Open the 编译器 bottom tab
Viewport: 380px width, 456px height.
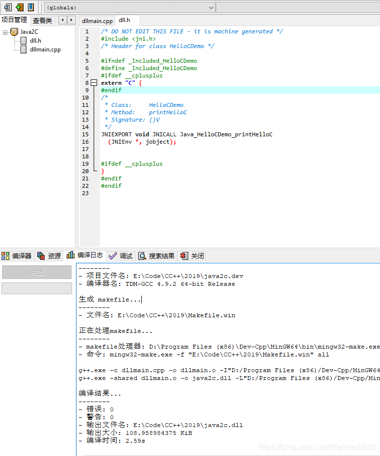[x=18, y=256]
